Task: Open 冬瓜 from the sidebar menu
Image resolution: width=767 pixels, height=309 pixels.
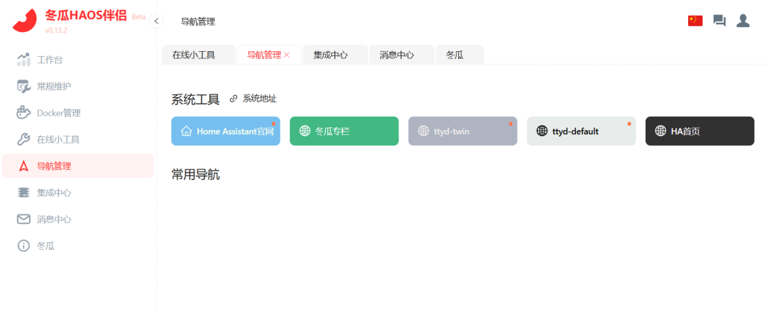Action: click(78, 246)
